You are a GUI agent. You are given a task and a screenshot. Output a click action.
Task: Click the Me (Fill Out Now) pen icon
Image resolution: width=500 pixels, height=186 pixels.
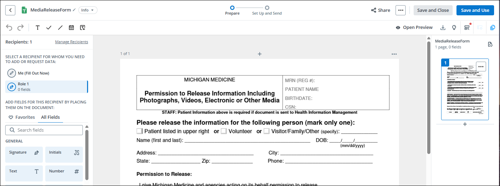[12, 73]
